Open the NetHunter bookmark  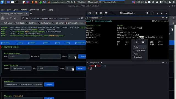point(58,23)
